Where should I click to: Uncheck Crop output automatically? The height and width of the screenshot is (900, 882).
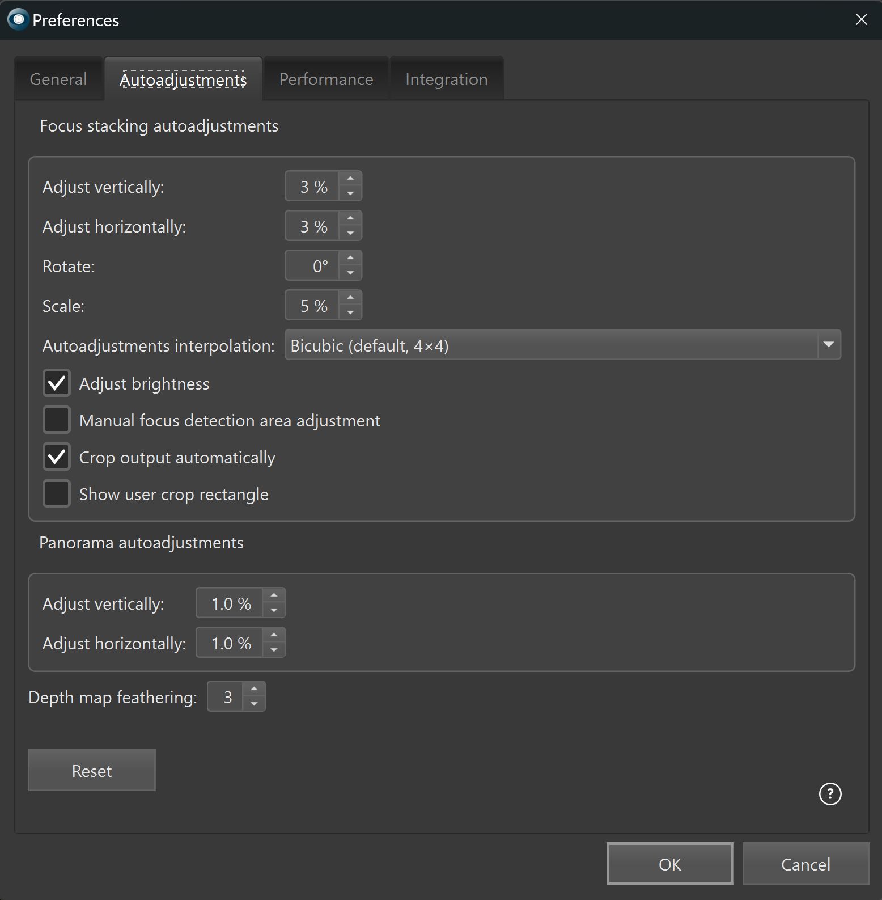(57, 457)
